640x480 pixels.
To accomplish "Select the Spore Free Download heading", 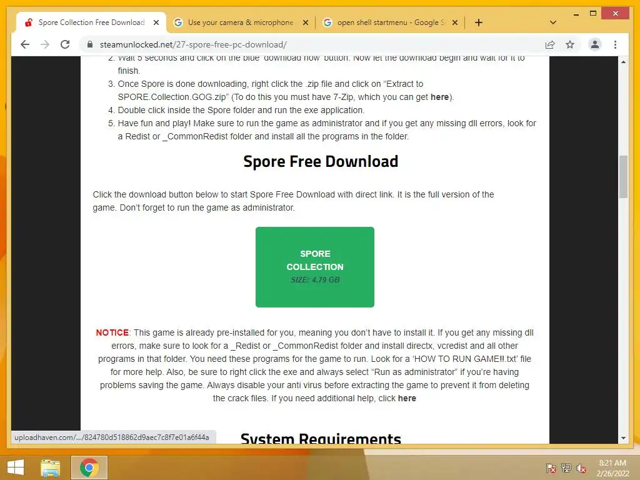I will (x=321, y=162).
